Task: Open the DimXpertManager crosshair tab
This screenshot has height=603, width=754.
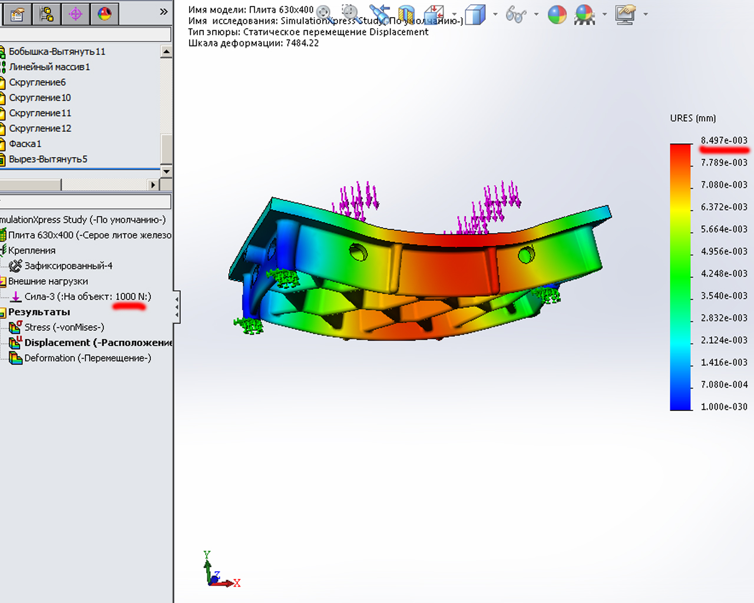Action: [x=75, y=14]
